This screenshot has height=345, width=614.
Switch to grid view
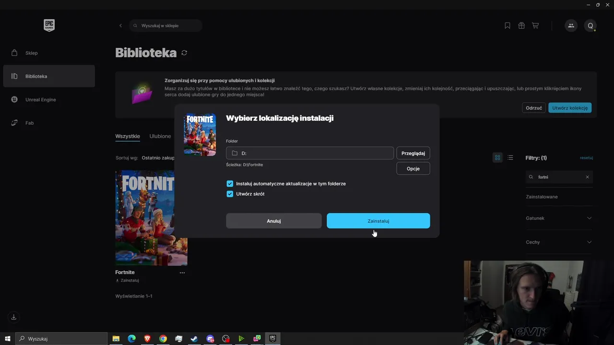497,158
